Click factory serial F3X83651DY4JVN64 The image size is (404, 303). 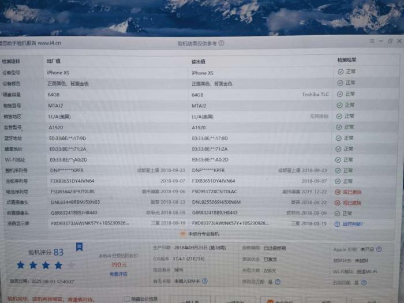pyautogui.click(x=72, y=181)
